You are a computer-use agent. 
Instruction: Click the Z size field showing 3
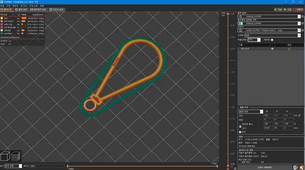click(288, 128)
